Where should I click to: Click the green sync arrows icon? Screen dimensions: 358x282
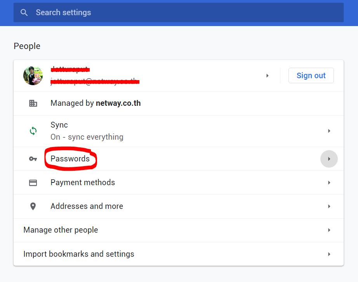(33, 131)
